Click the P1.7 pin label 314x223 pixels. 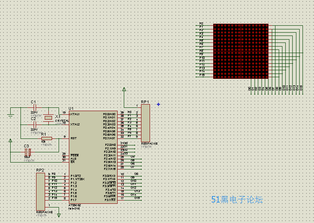73,200
